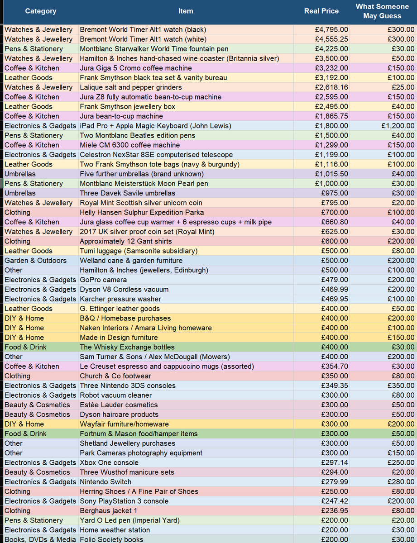Select the Real Price column header

pyautogui.click(x=321, y=11)
